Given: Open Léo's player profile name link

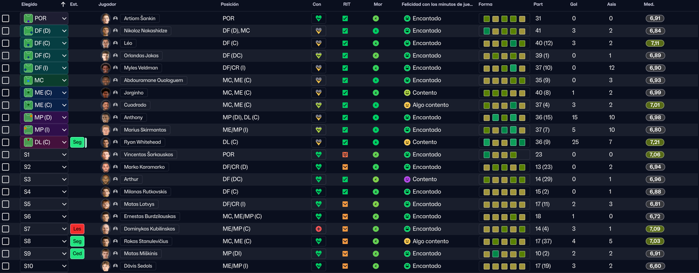Looking at the screenshot, I should [x=128, y=43].
